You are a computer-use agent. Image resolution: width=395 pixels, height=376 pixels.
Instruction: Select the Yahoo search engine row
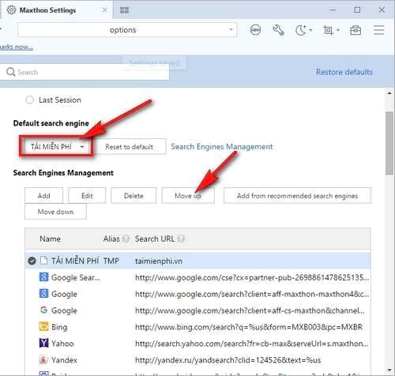pos(197,344)
